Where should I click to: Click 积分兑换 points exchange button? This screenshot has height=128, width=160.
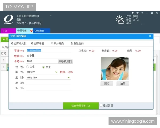tap(57, 43)
